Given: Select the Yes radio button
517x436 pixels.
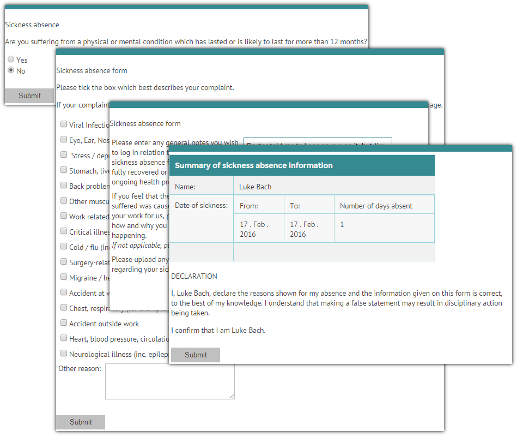Looking at the screenshot, I should pyautogui.click(x=10, y=59).
